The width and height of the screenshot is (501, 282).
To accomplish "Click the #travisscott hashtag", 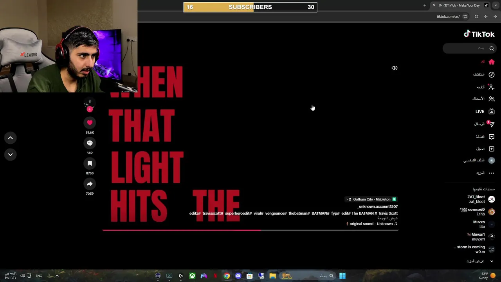I will click(213, 213).
